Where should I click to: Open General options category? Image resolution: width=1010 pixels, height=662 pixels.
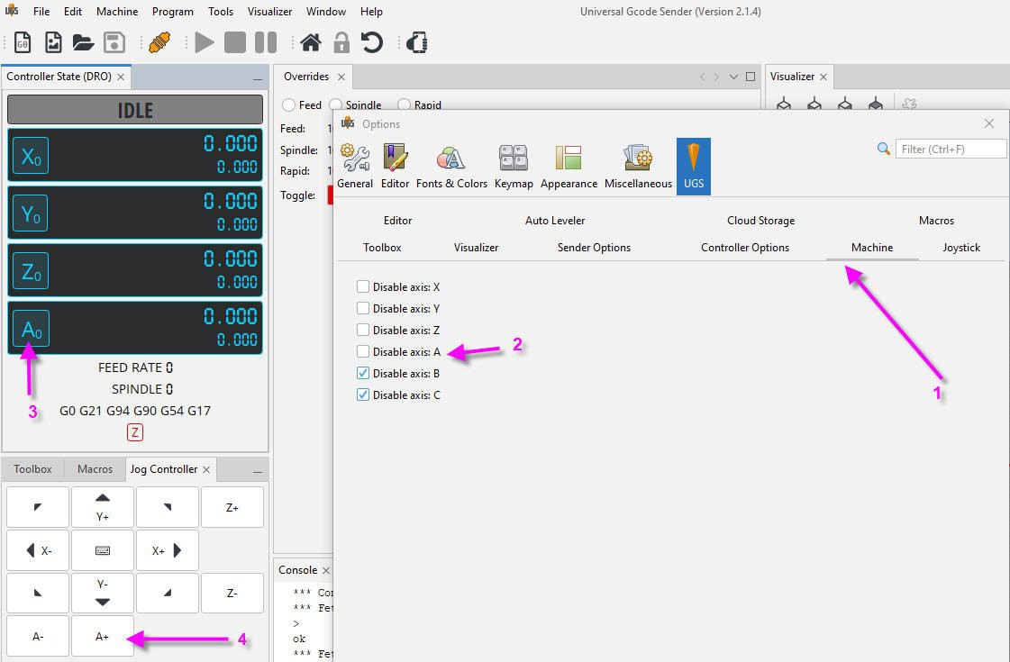point(355,166)
